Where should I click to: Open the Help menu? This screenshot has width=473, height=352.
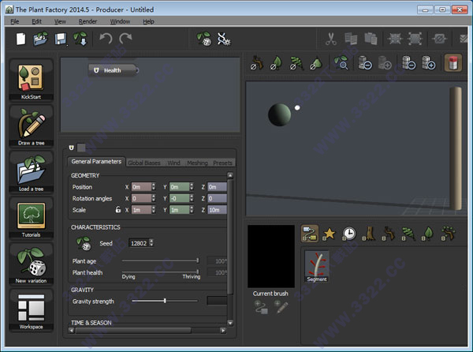pos(148,21)
